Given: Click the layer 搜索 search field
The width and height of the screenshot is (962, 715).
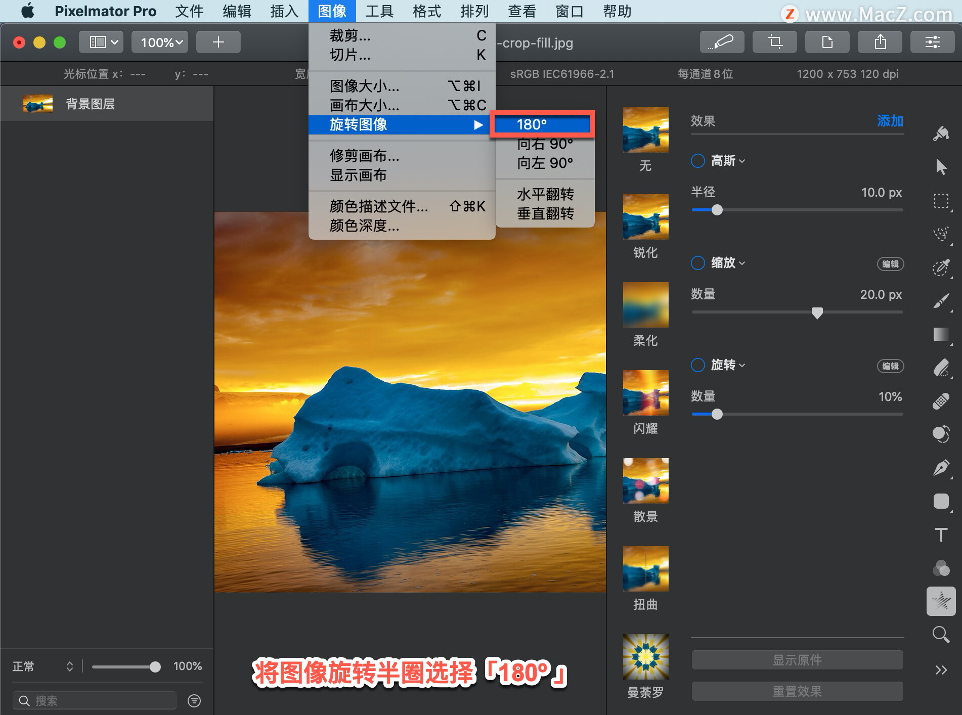Looking at the screenshot, I should 95,700.
